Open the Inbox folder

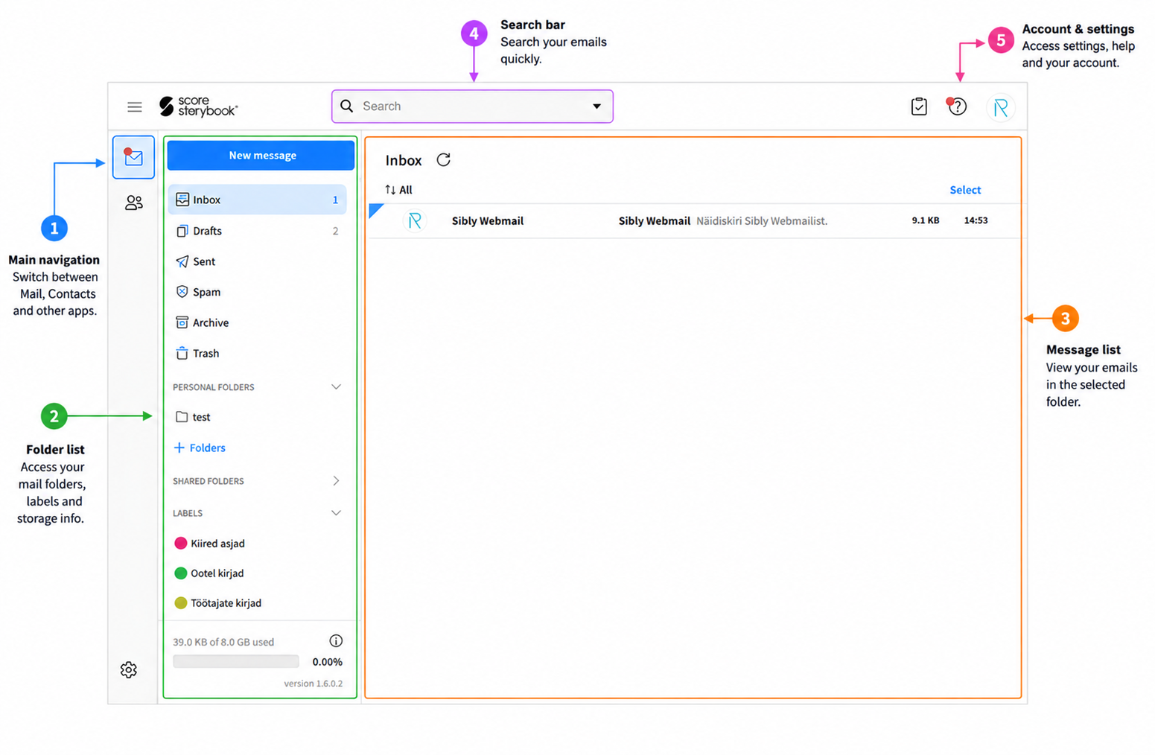[x=257, y=200]
